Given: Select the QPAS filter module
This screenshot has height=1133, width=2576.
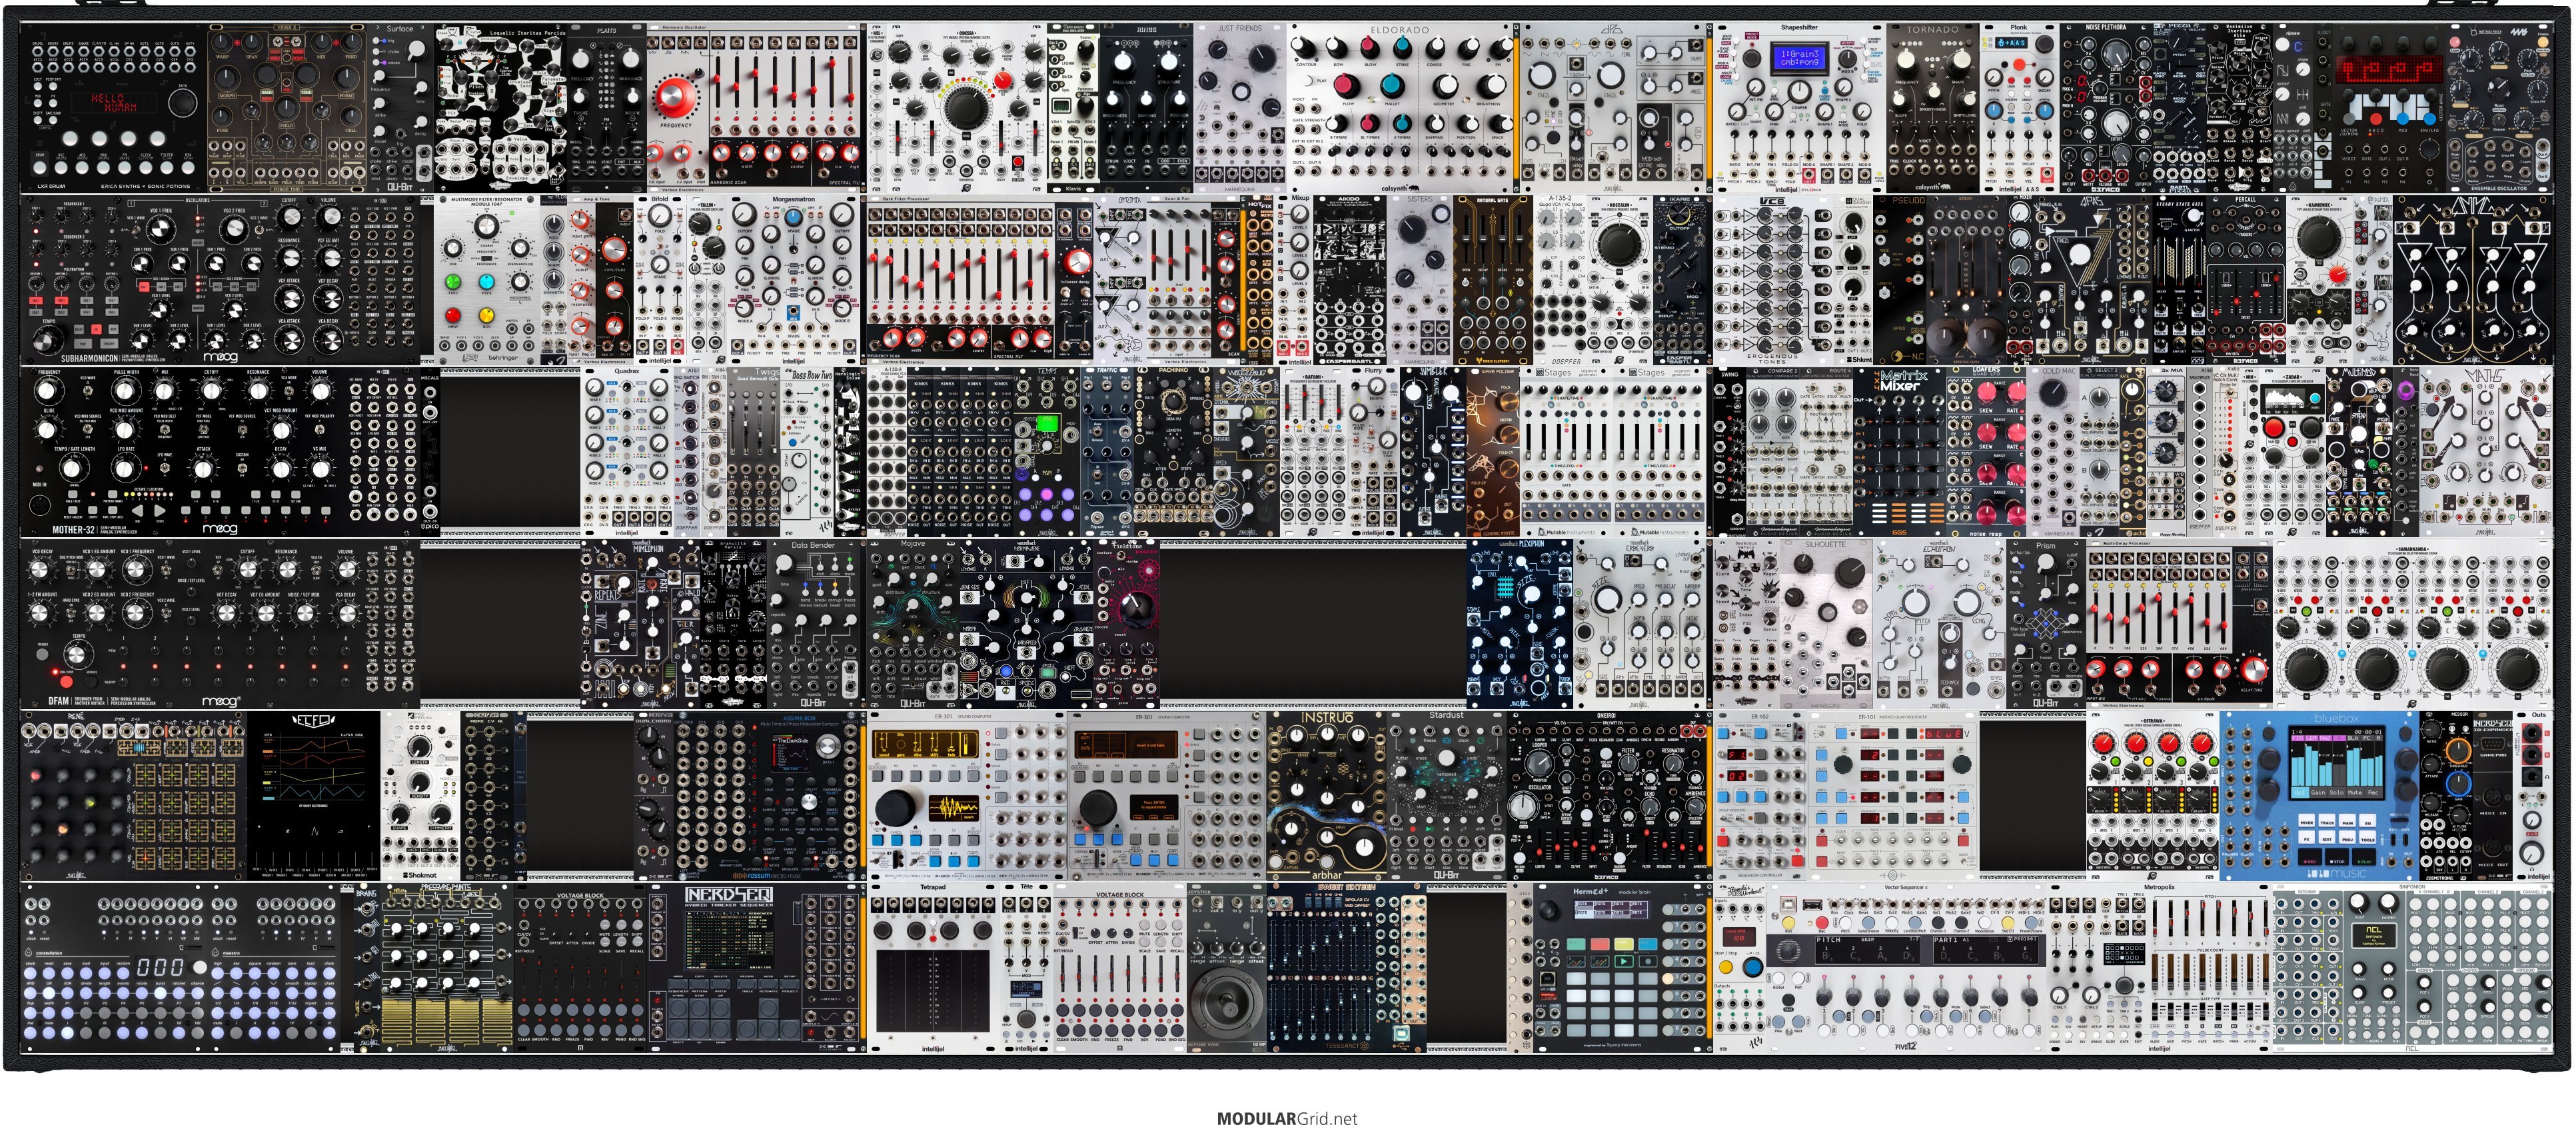Looking at the screenshot, I should pos(2092,280).
